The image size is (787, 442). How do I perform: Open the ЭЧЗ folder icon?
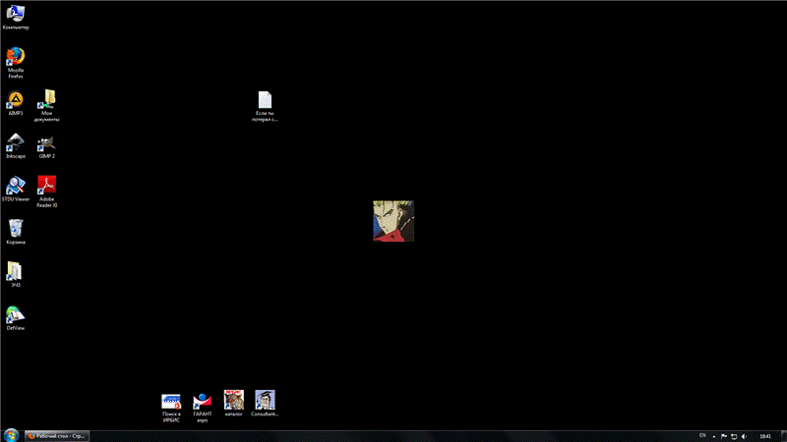16,272
